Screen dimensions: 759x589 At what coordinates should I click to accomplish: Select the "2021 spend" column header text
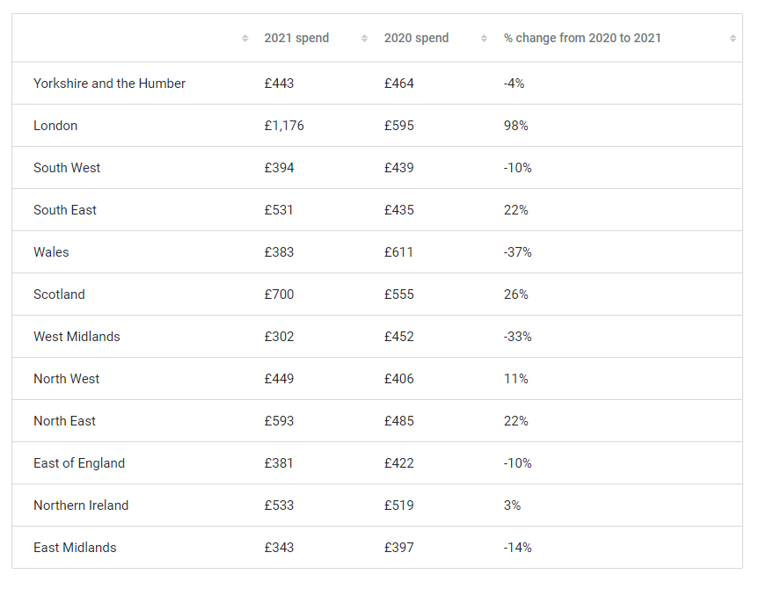point(296,39)
